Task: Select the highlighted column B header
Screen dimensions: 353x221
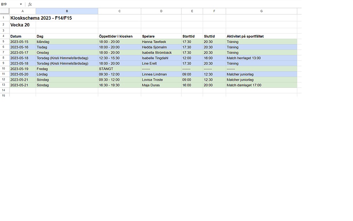Action: (67, 11)
